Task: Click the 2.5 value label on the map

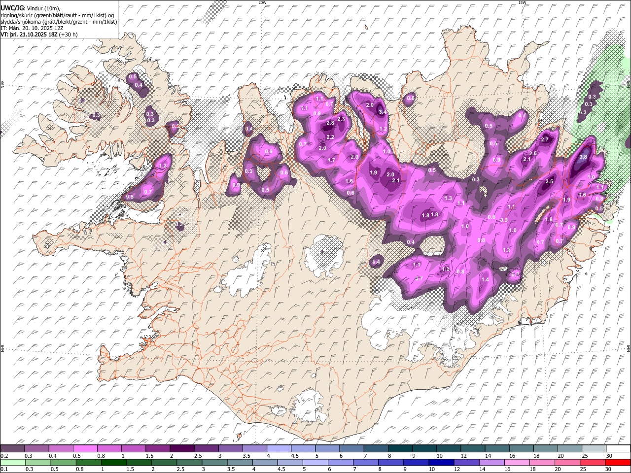Action: [x=549, y=181]
